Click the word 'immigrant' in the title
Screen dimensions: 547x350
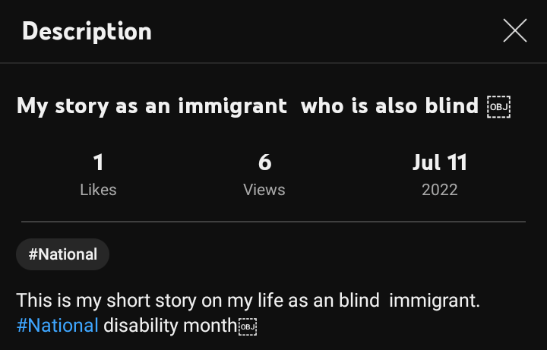pos(232,106)
